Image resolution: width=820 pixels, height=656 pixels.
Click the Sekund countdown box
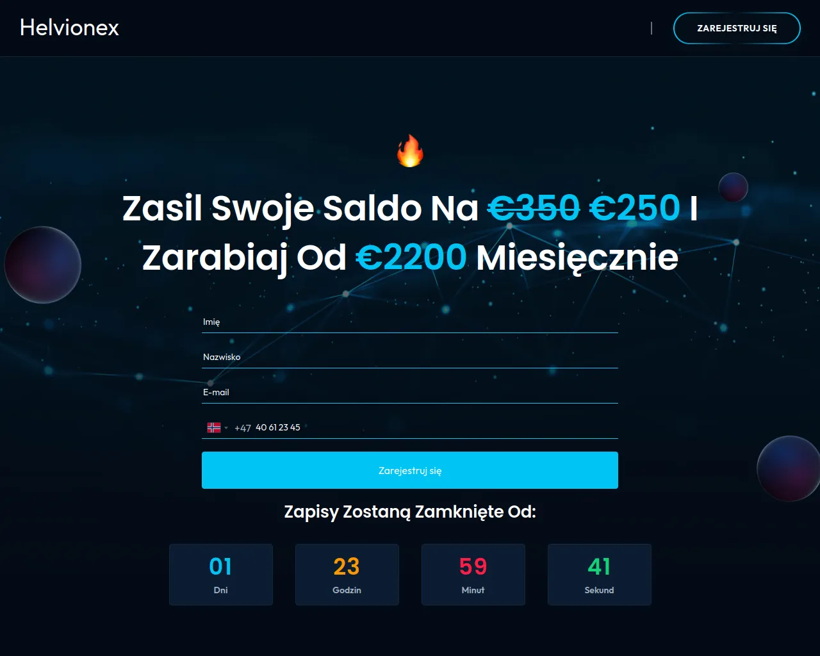click(600, 575)
